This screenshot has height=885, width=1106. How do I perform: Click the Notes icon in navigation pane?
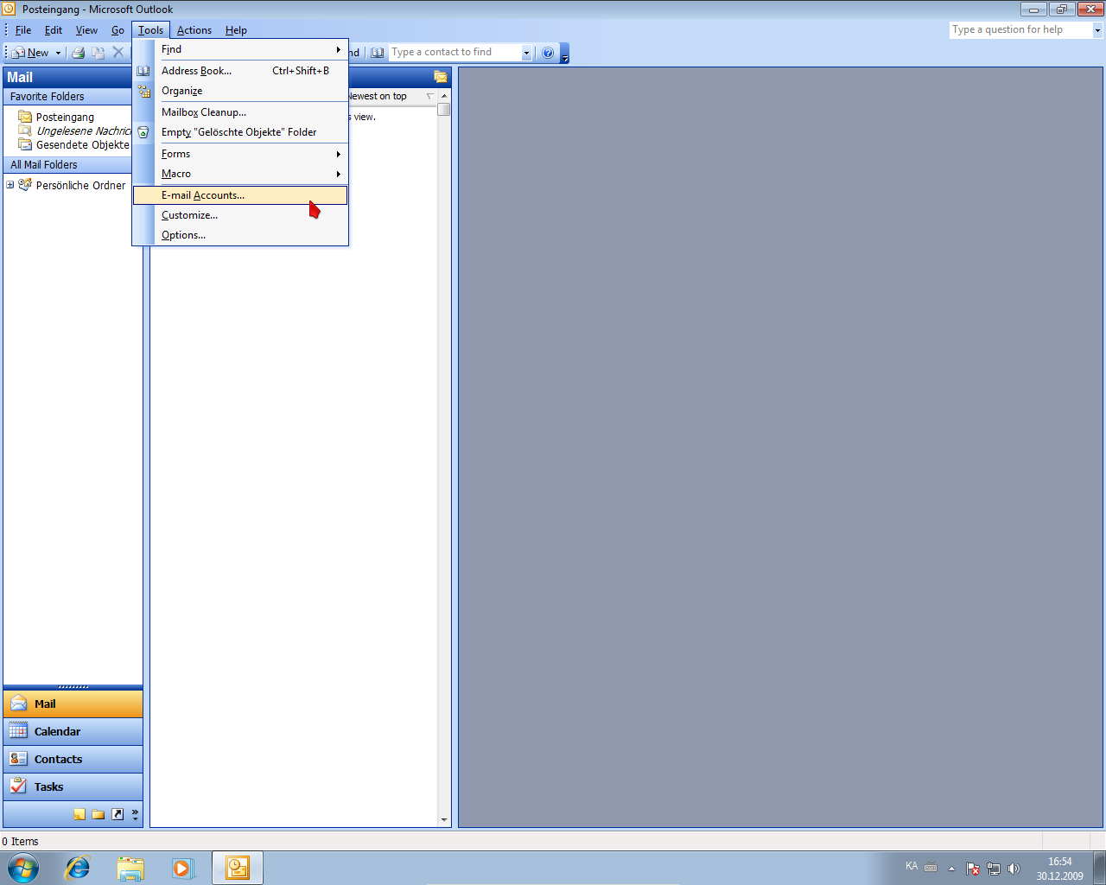point(79,814)
